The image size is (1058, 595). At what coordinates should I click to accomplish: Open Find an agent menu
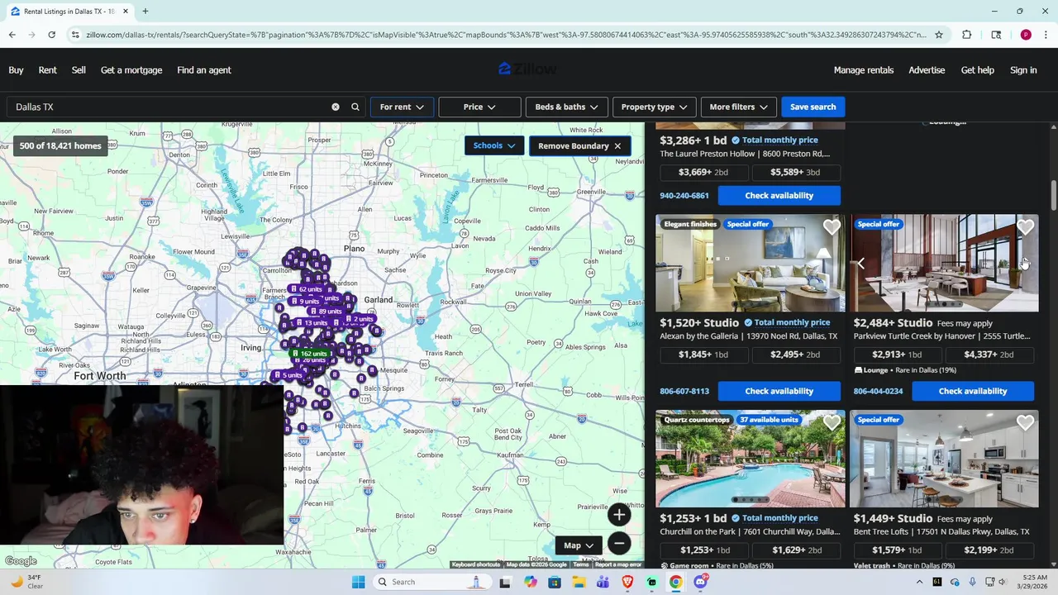pos(204,70)
